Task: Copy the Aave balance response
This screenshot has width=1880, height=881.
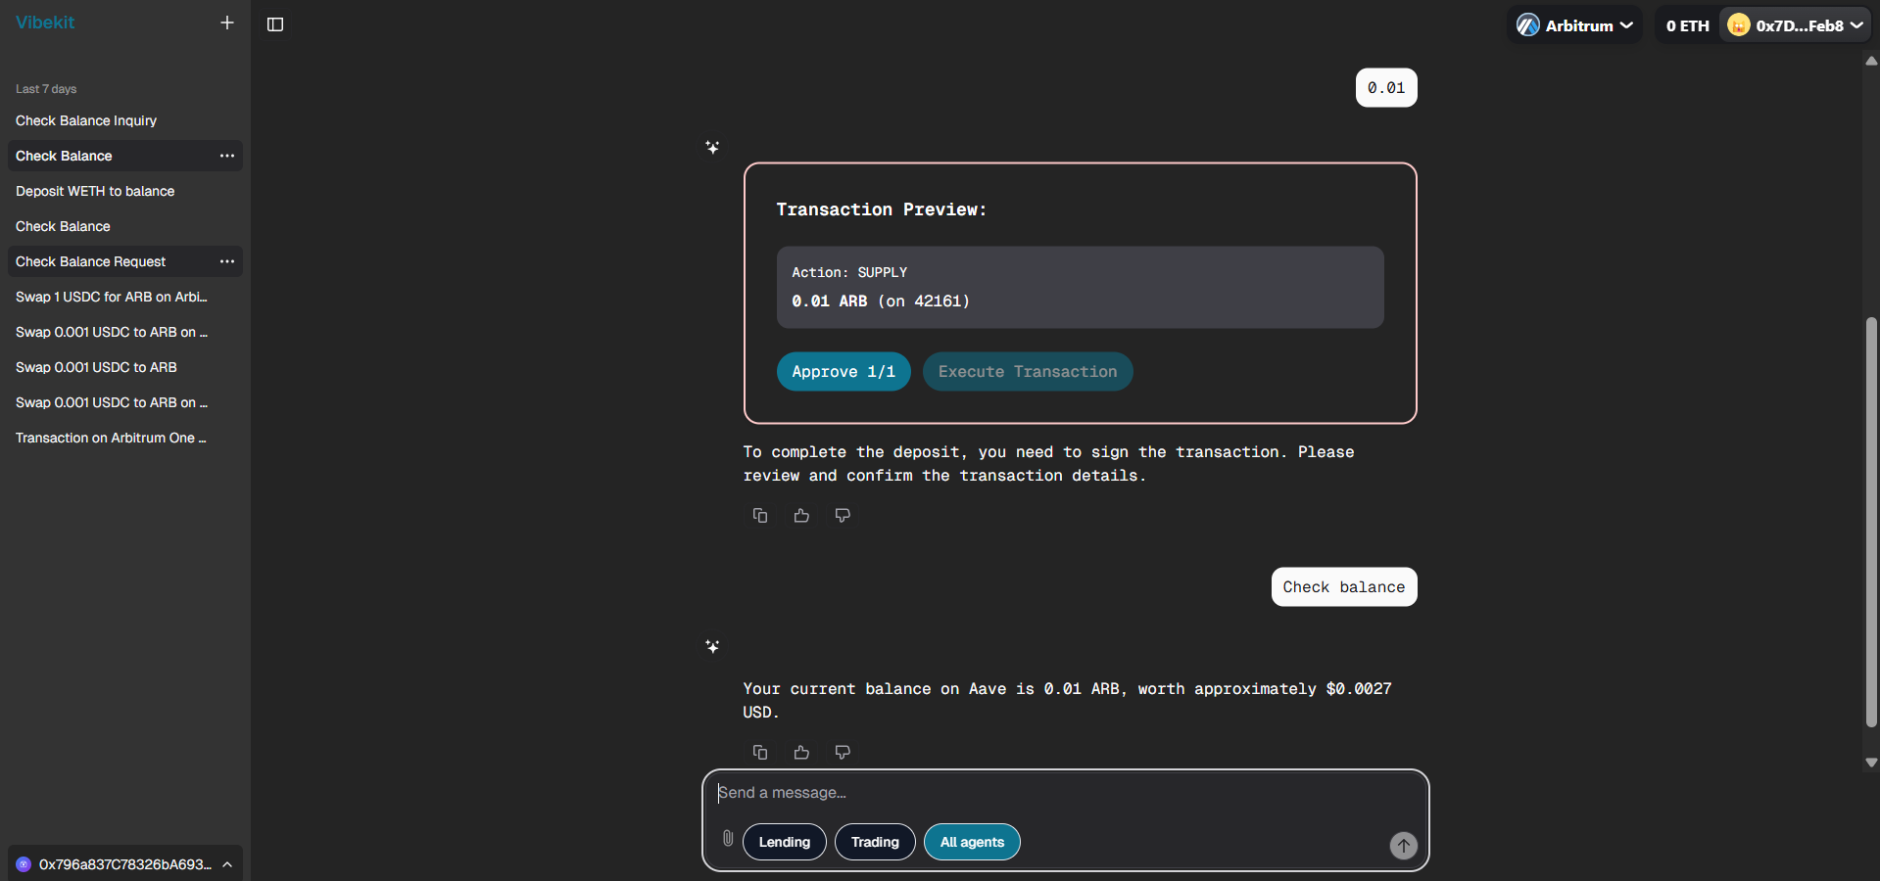Action: (760, 752)
